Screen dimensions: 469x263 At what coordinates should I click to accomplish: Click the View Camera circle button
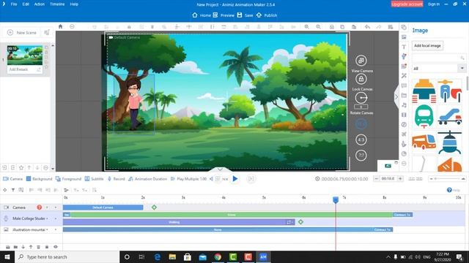(361, 61)
